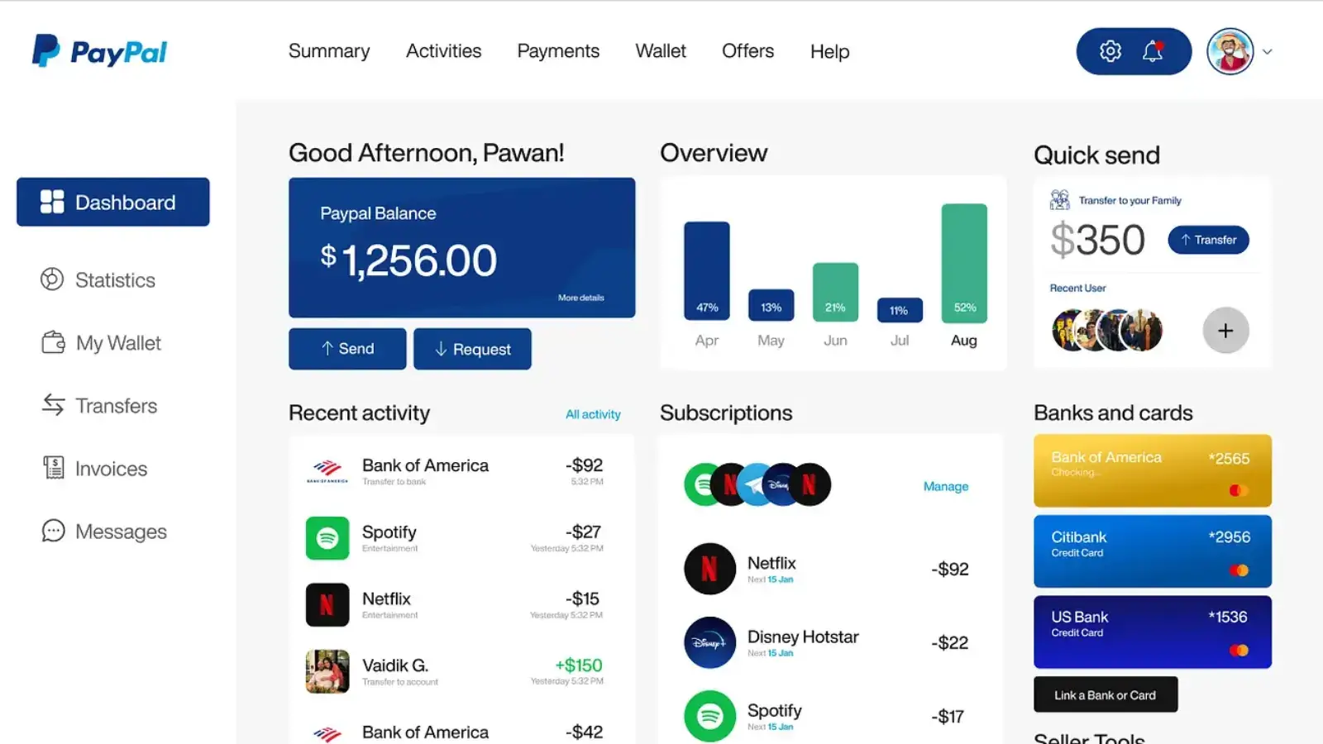Open All activity filter
Viewport: 1323px width, 744px height.
click(593, 413)
